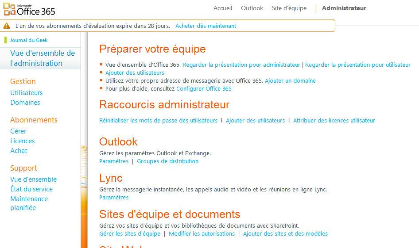Click Ajouter des utilisateurs bullet link

coord(135,73)
